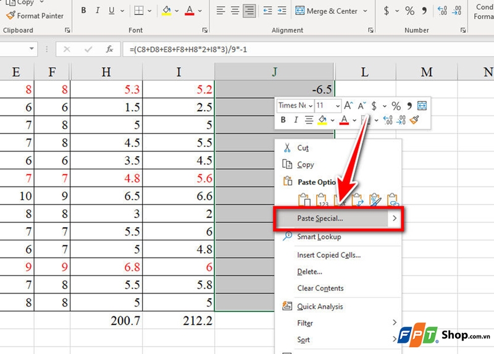Open mini toolbar font name dropdown
The height and width of the screenshot is (354, 494).
click(x=311, y=106)
